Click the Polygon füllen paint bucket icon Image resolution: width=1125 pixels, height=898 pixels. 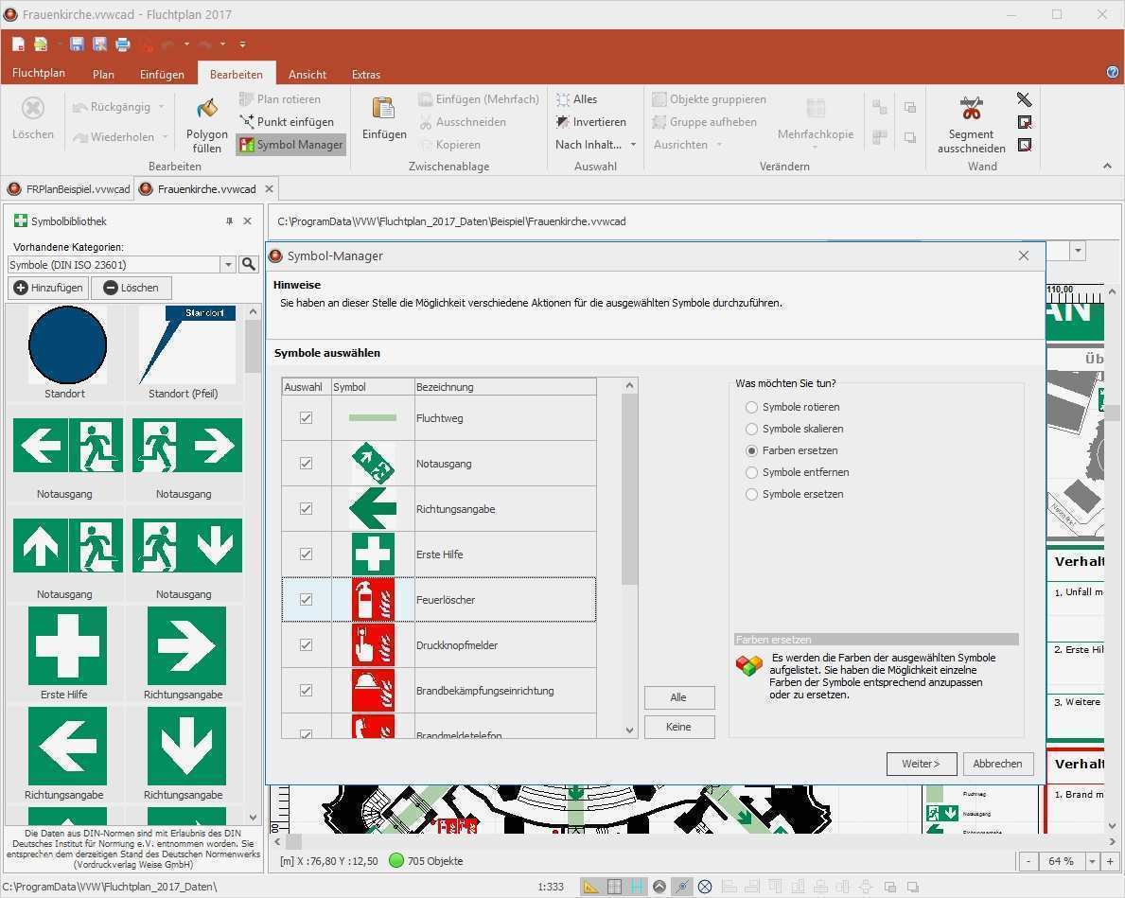pos(207,109)
